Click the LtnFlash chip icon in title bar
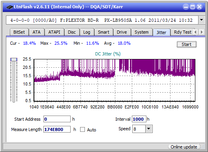The width and height of the screenshot is (208, 152). tap(10, 7)
